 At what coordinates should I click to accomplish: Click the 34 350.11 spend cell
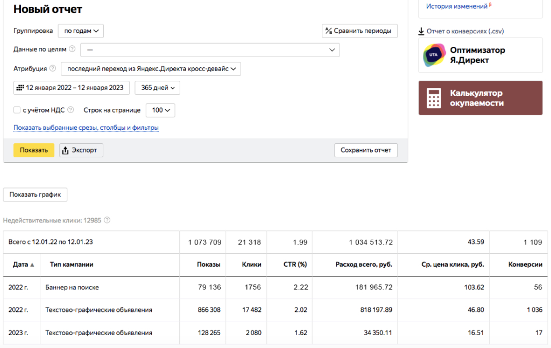coord(378,332)
